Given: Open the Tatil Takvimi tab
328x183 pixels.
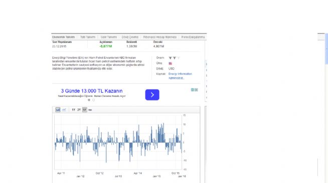Looking at the screenshot, I should [88, 37].
